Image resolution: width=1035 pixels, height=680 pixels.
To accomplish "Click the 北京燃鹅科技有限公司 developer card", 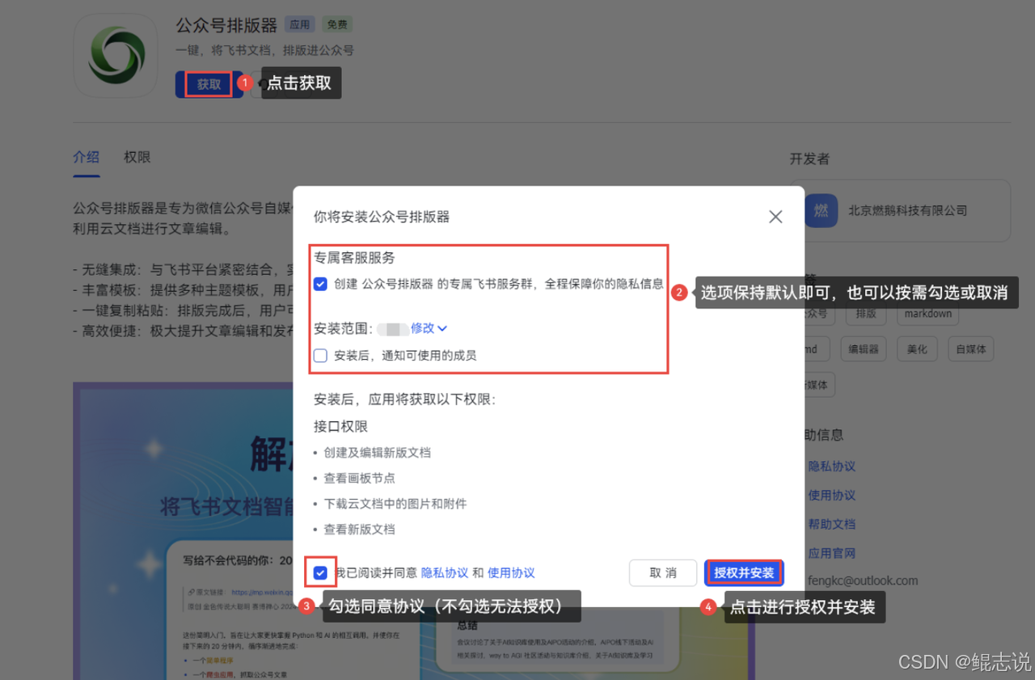I will (x=900, y=210).
